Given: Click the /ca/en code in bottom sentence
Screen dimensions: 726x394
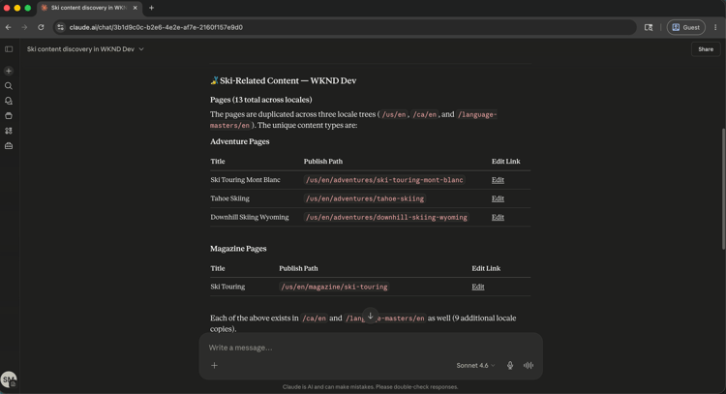Looking at the screenshot, I should 314,318.
